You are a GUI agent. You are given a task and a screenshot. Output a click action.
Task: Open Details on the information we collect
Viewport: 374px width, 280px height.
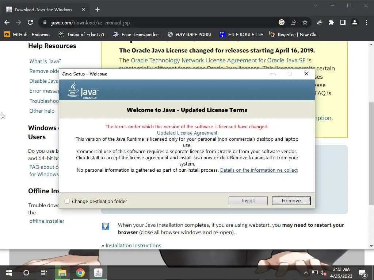click(259, 170)
